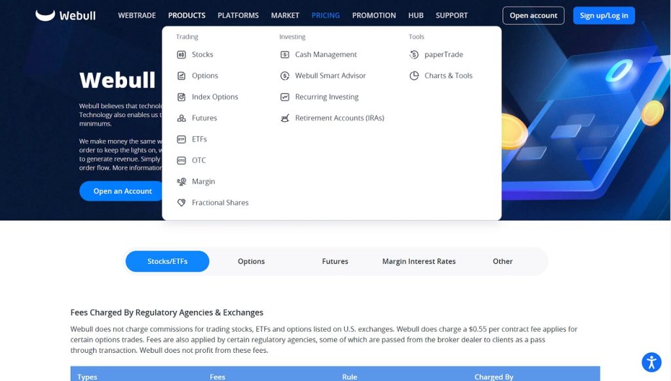
Task: Click the Fractional Shares diamond icon
Action: pos(182,203)
